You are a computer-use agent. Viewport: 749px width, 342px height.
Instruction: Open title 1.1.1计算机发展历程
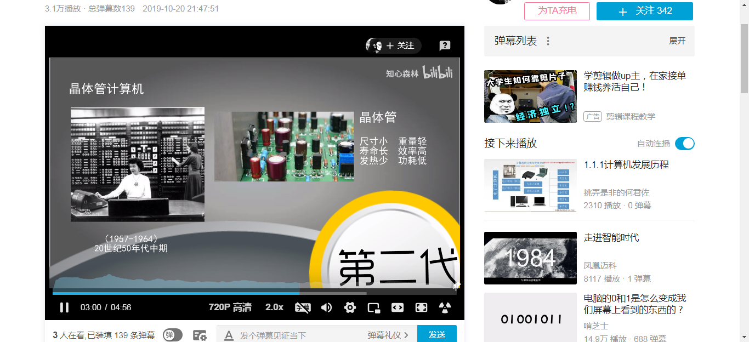click(626, 164)
